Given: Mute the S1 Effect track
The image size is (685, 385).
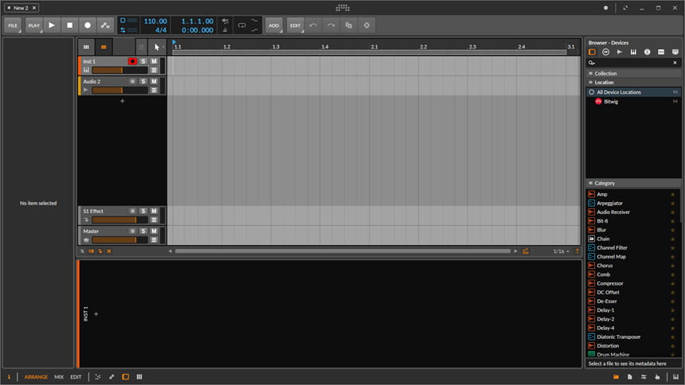Looking at the screenshot, I should click(x=154, y=211).
